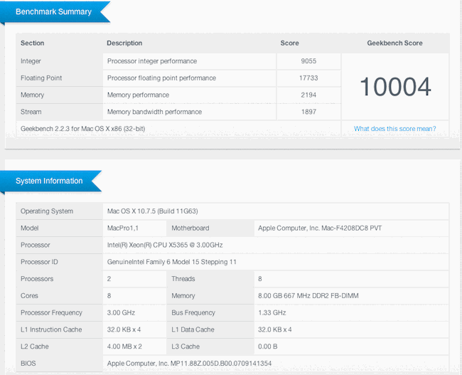The width and height of the screenshot is (462, 375).
Task: Click the 'BIOS' label
Action: click(28, 363)
